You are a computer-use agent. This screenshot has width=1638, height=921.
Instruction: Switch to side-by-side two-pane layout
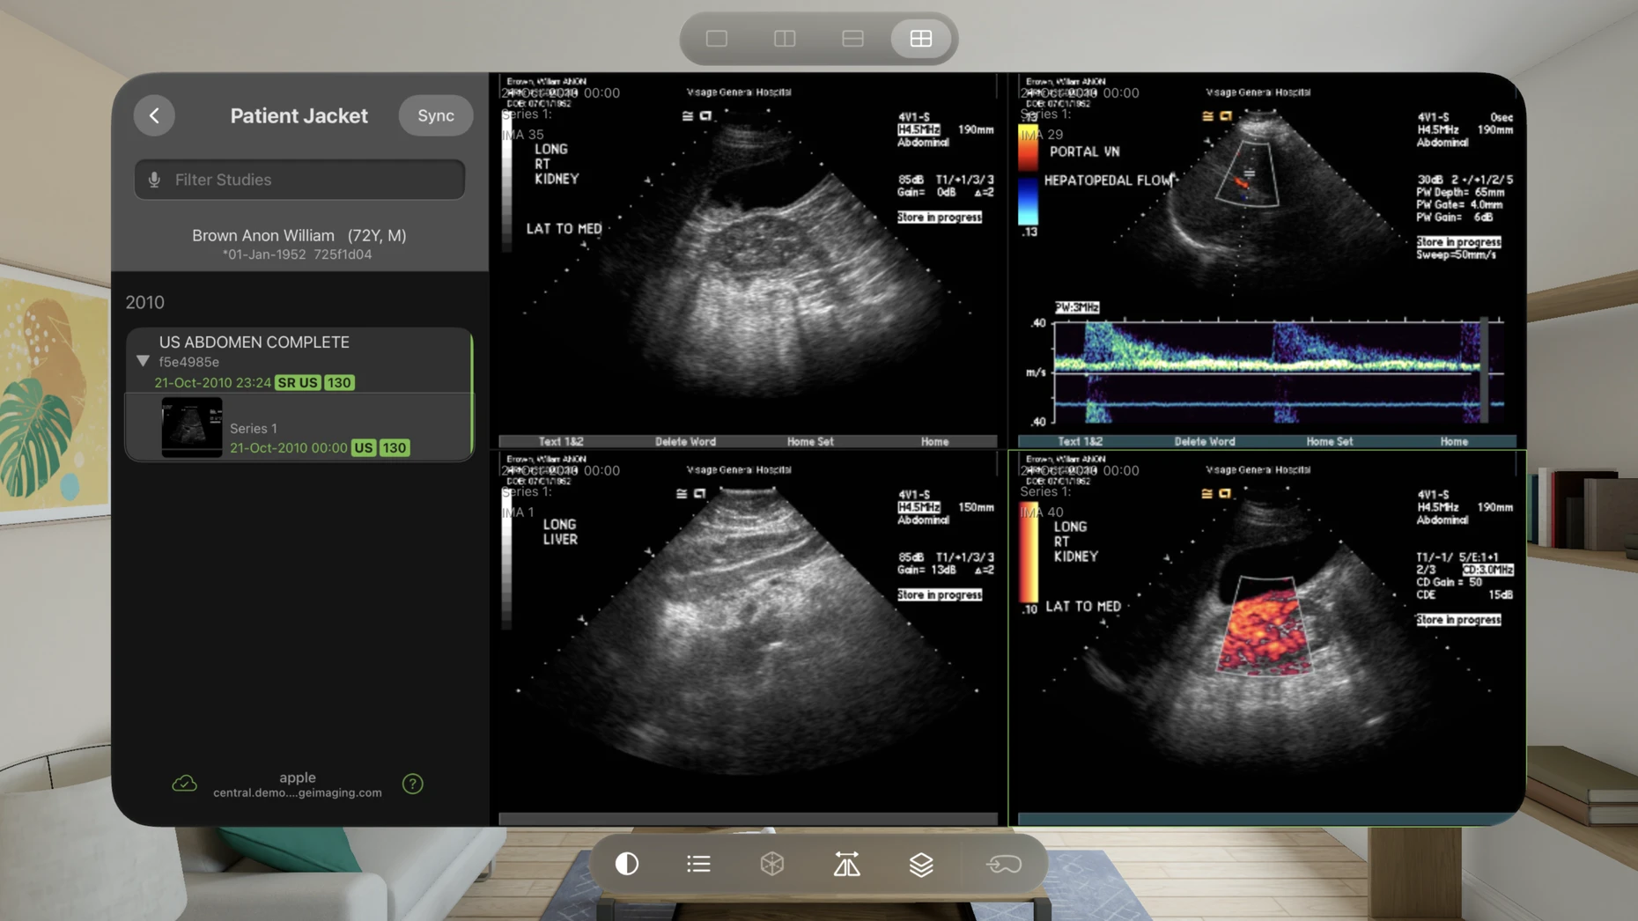[785, 39]
